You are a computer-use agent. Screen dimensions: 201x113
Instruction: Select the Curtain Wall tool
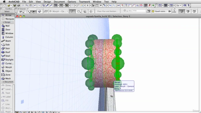click(8, 63)
